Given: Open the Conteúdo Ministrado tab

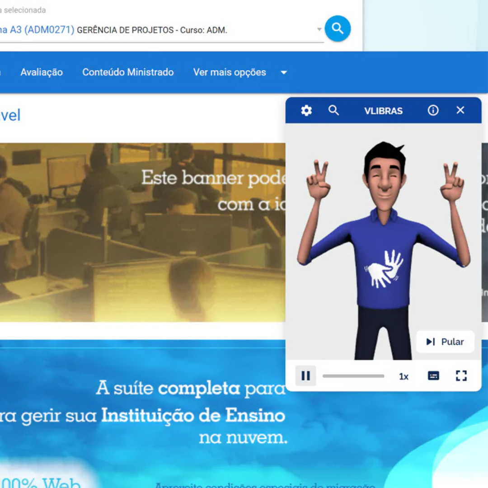Looking at the screenshot, I should click(128, 72).
